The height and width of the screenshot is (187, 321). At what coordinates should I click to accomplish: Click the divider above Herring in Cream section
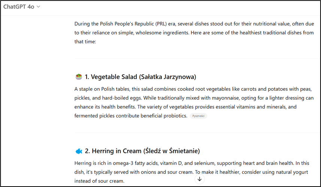[197, 133]
